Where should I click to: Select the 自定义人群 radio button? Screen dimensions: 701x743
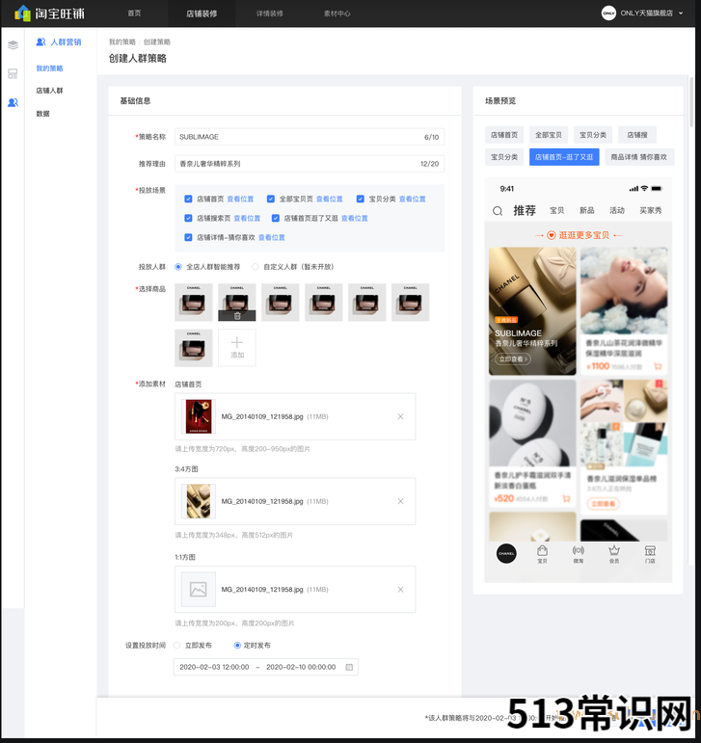tap(255, 267)
